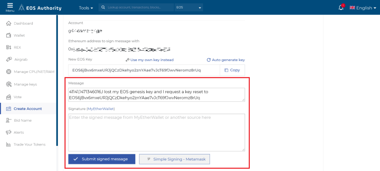
Task: Click the key icon beside Use my own key
Action: tap(127, 60)
